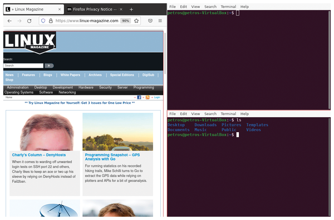Select the Hardware topic
334x220 pixels.
[x=86, y=88]
